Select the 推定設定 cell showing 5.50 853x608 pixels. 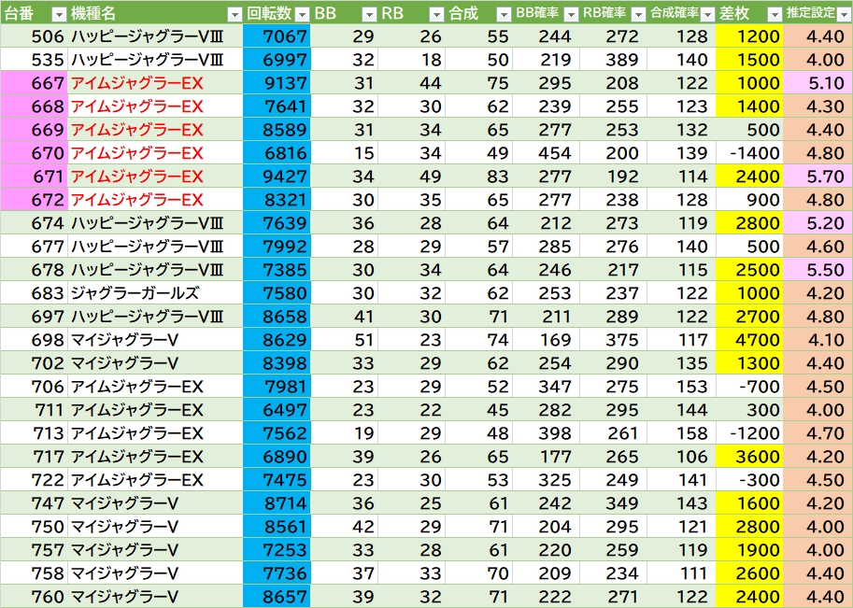point(818,270)
